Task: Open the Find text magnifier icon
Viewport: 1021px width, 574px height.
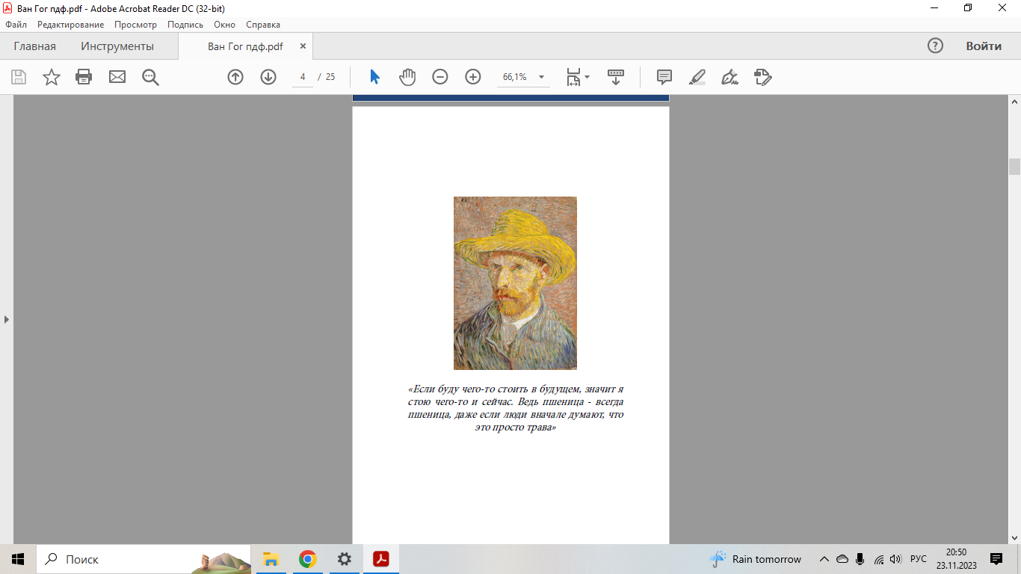Action: click(151, 77)
